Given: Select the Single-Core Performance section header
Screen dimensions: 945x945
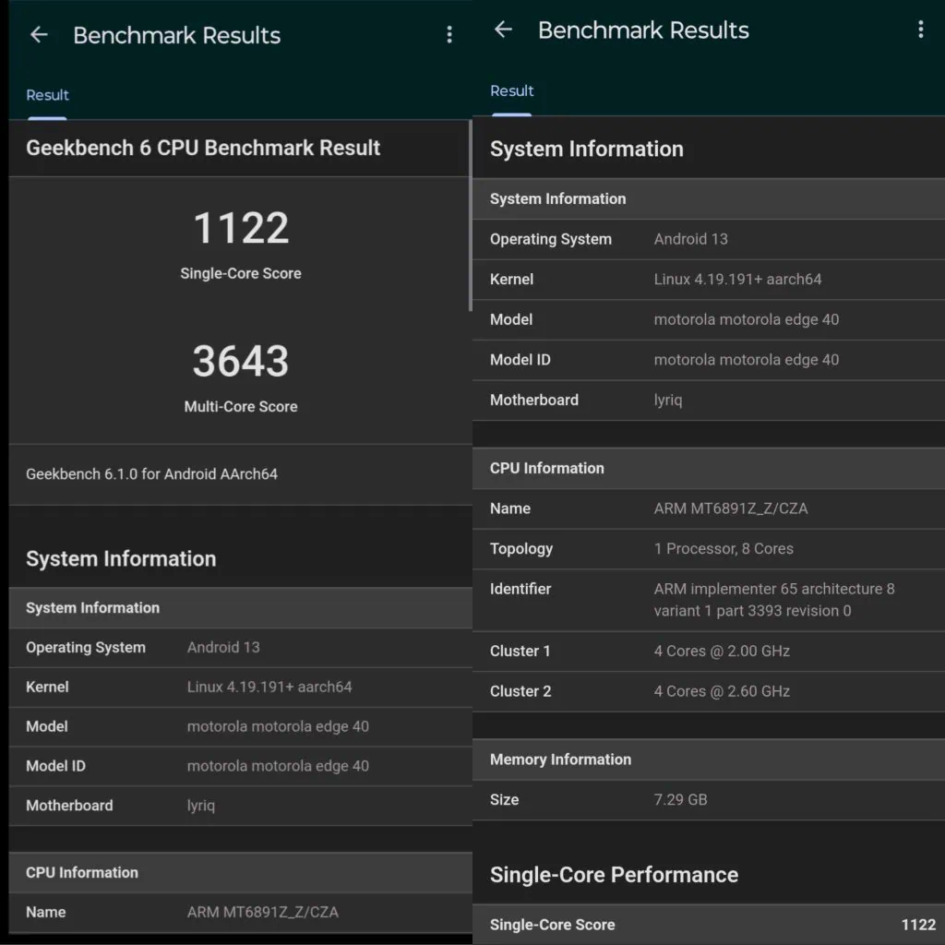Looking at the screenshot, I should pos(614,875).
